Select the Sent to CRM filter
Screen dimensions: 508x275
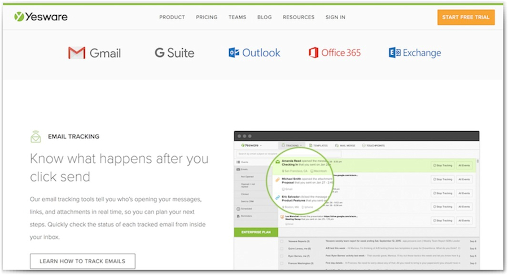tap(247, 201)
